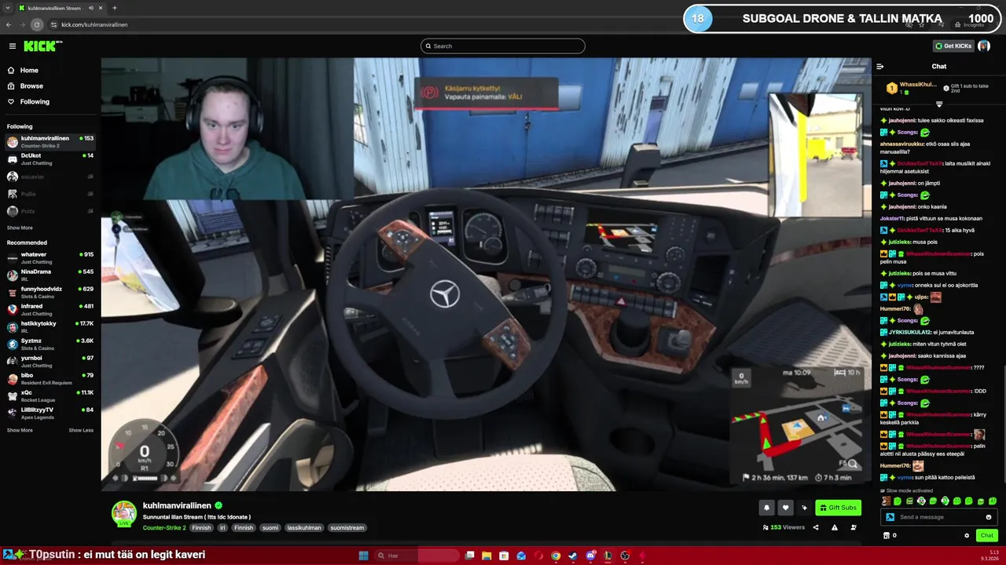Click the Send a message field
The image size is (1006, 565).
[x=939, y=517]
